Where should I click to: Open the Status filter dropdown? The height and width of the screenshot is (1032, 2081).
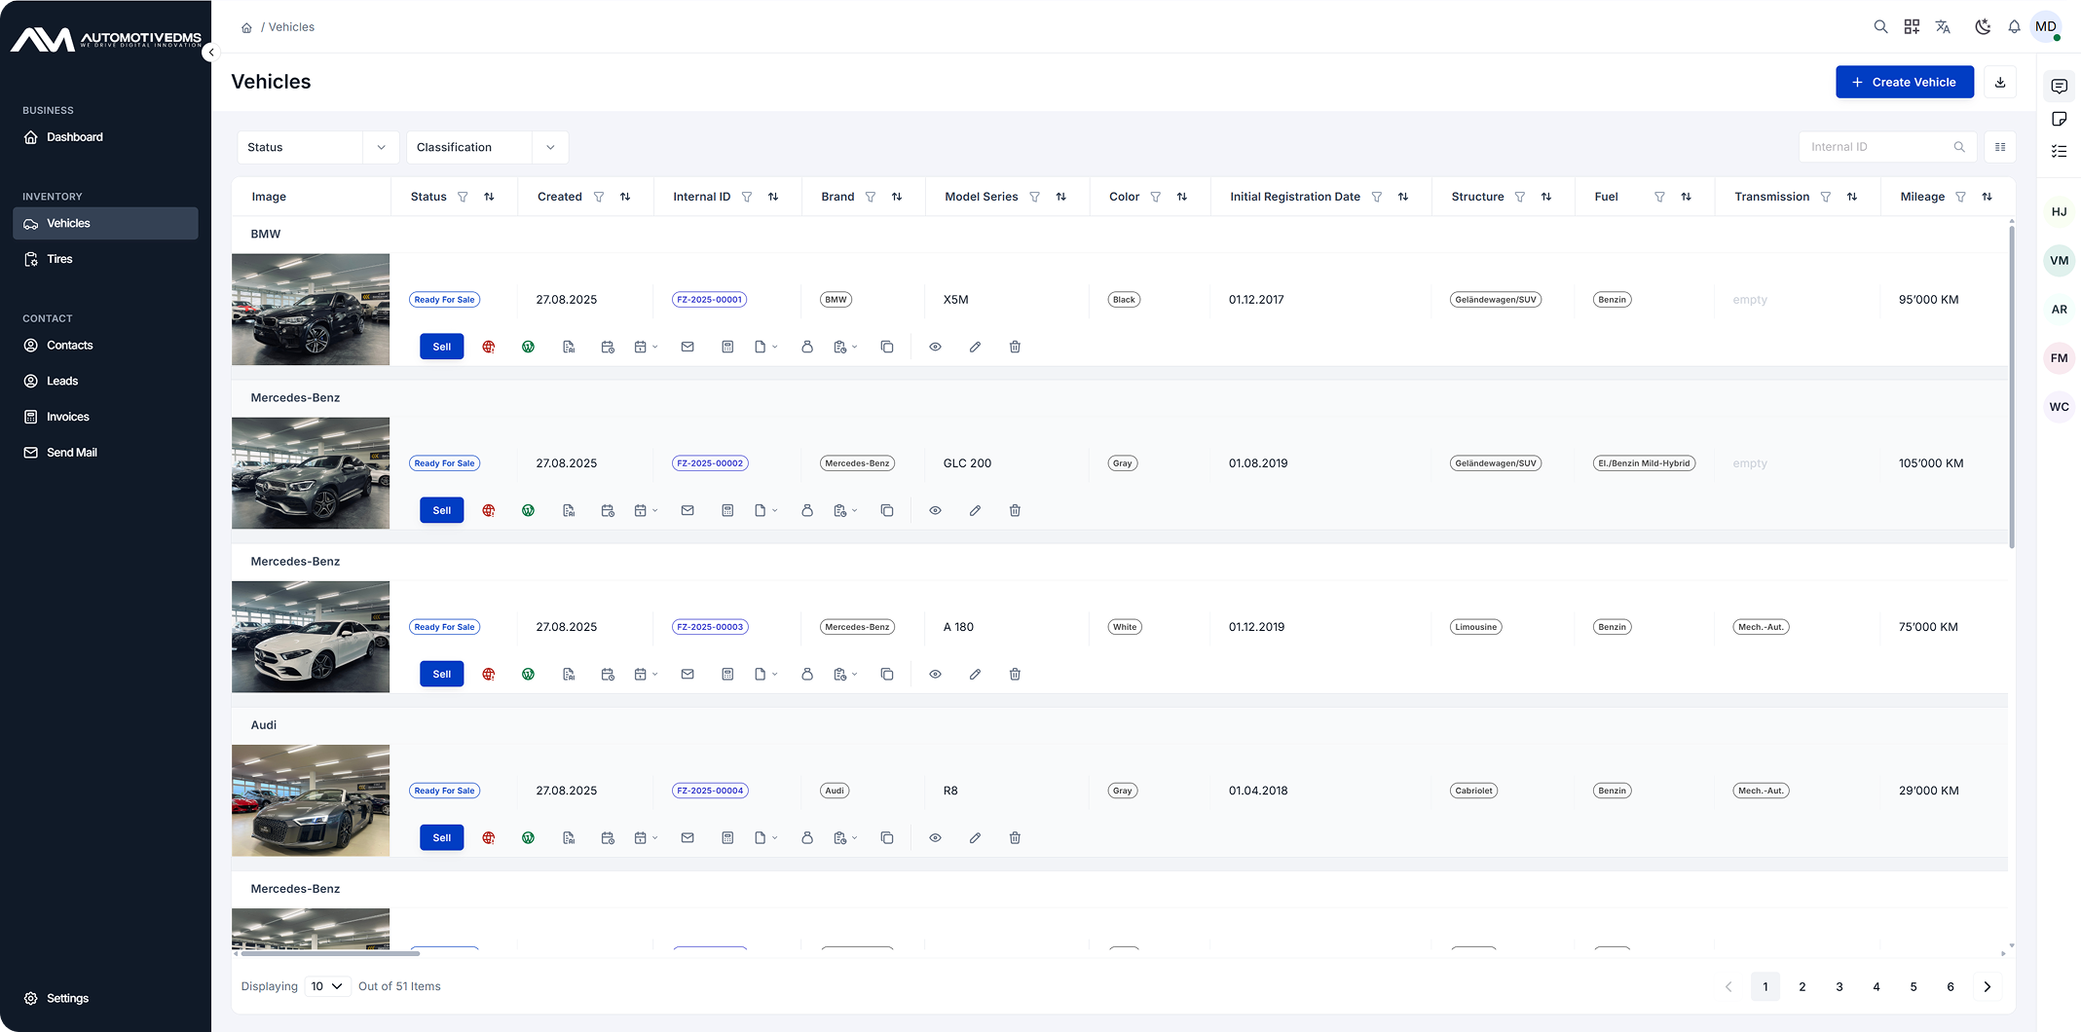[x=318, y=147]
